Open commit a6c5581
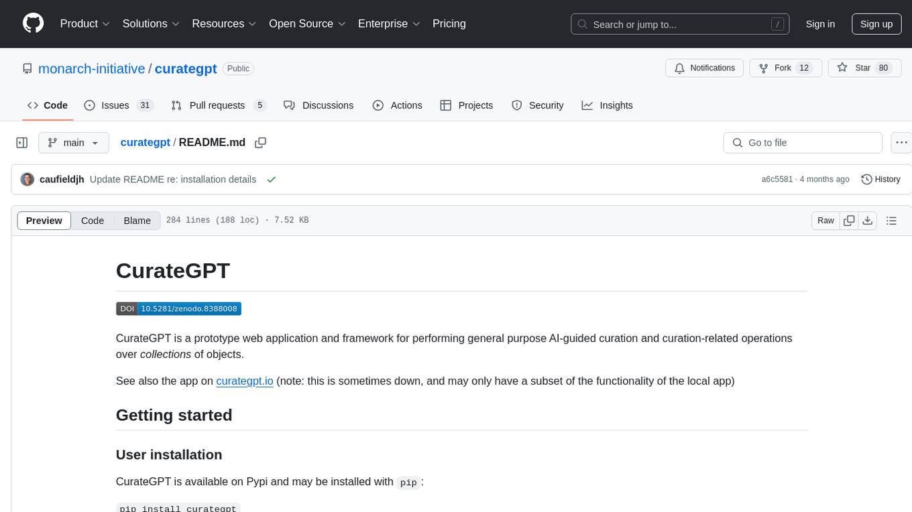912x512 pixels. click(777, 180)
